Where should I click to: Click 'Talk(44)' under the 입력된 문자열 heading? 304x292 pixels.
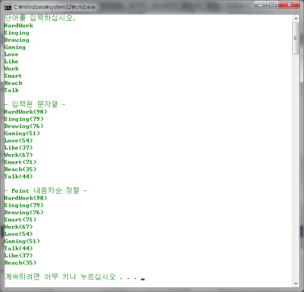[x=18, y=177]
